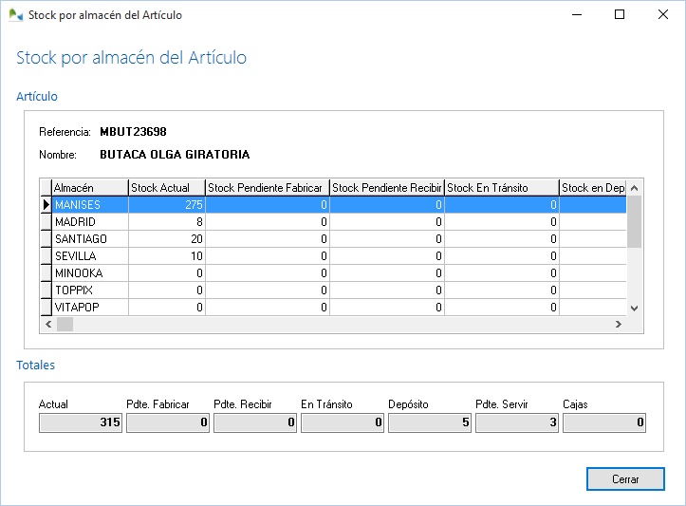Click Stock En Tránsito column header

point(501,188)
